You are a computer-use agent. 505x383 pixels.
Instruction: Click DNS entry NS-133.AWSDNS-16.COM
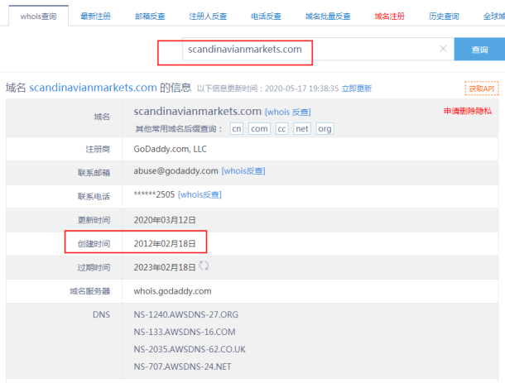(185, 332)
